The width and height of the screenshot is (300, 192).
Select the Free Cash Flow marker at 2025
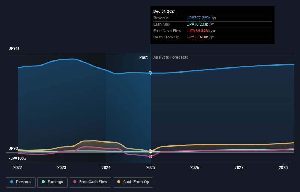tap(151, 156)
